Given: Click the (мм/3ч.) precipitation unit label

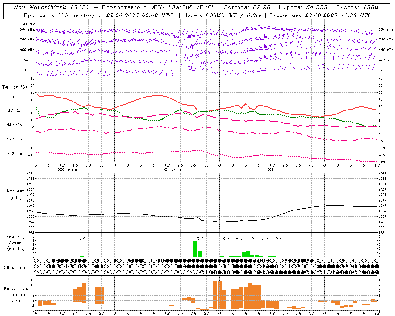Looking at the screenshot, I should [x=16, y=237].
